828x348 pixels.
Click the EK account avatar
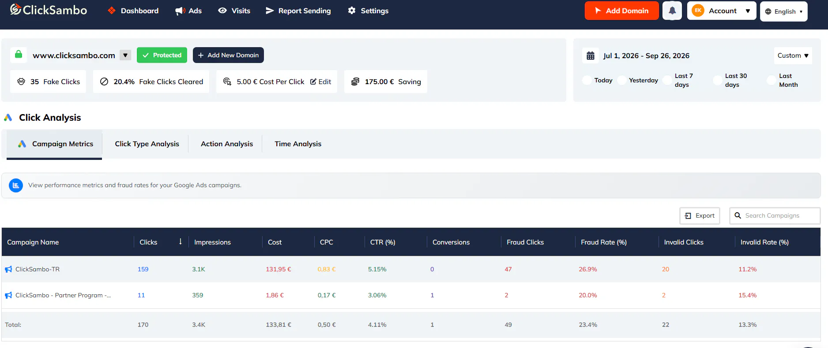pos(698,11)
